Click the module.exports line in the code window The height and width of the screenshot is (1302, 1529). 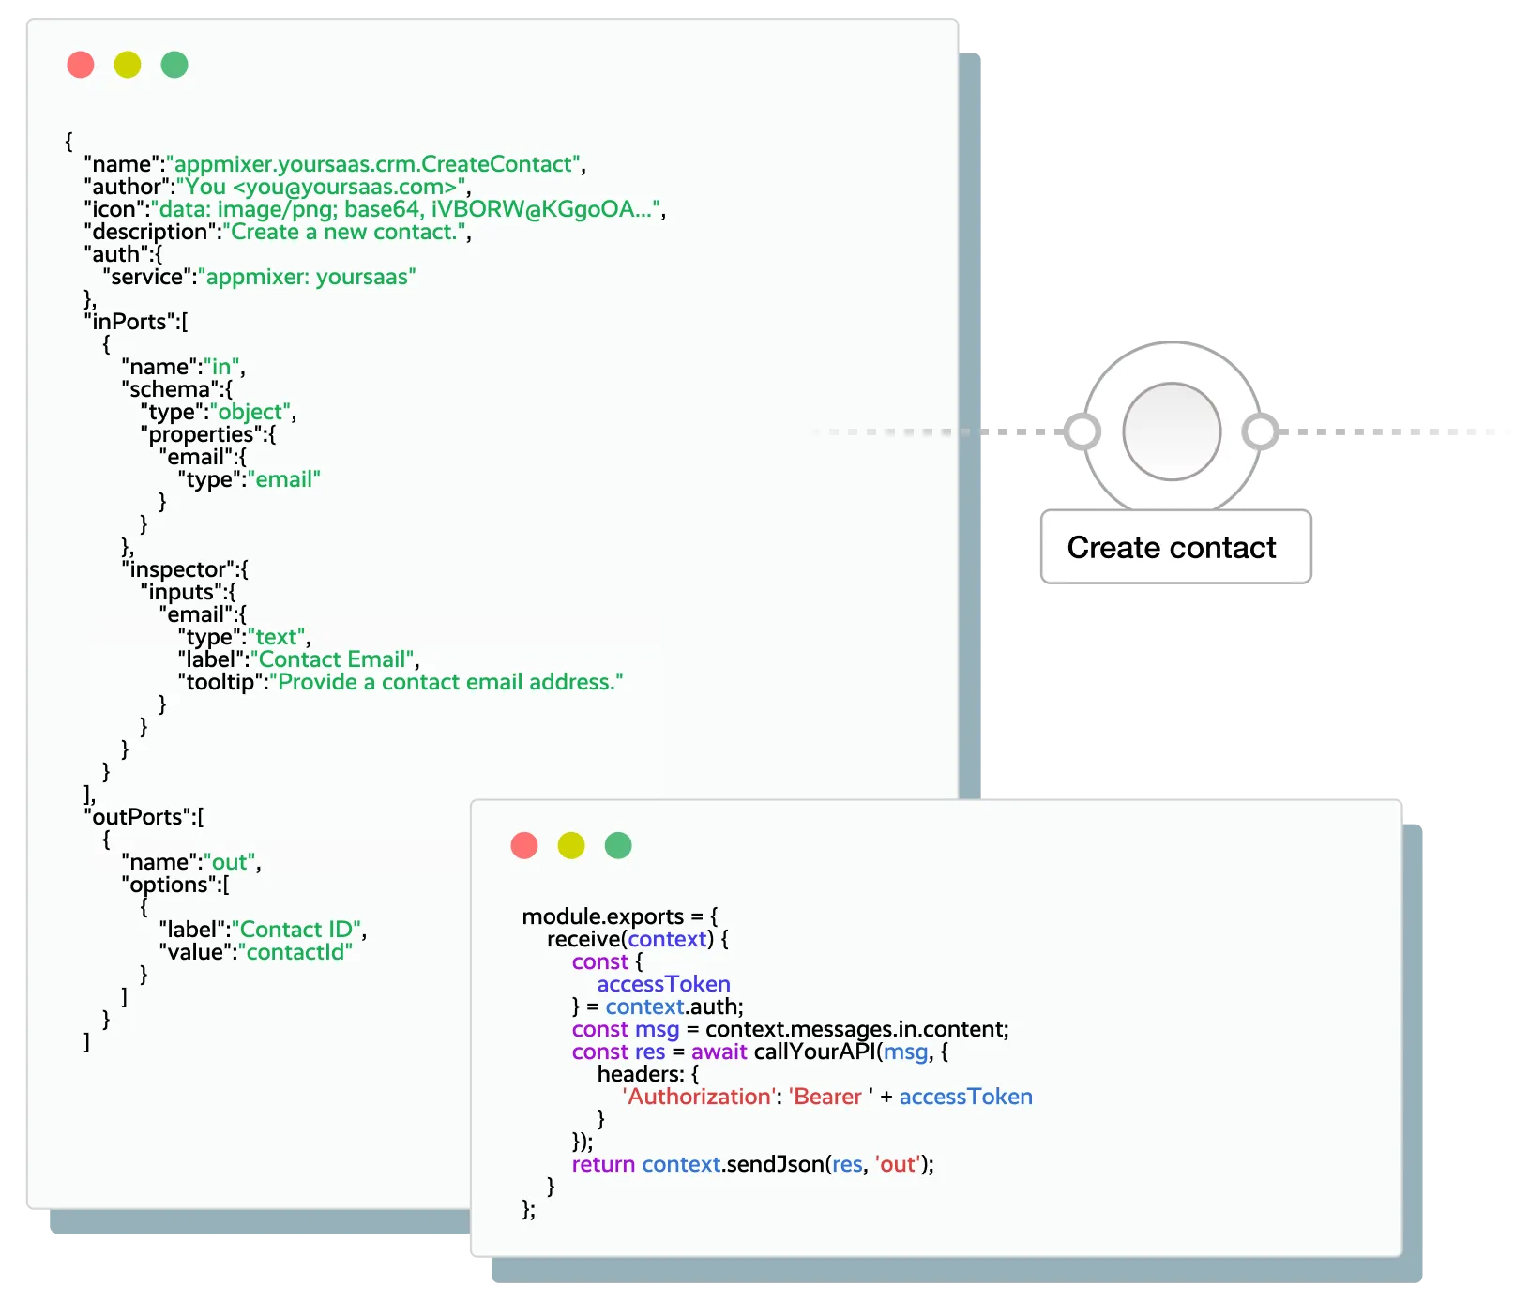pyautogui.click(x=622, y=916)
